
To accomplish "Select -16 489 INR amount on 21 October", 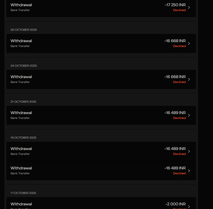I will (175, 113).
